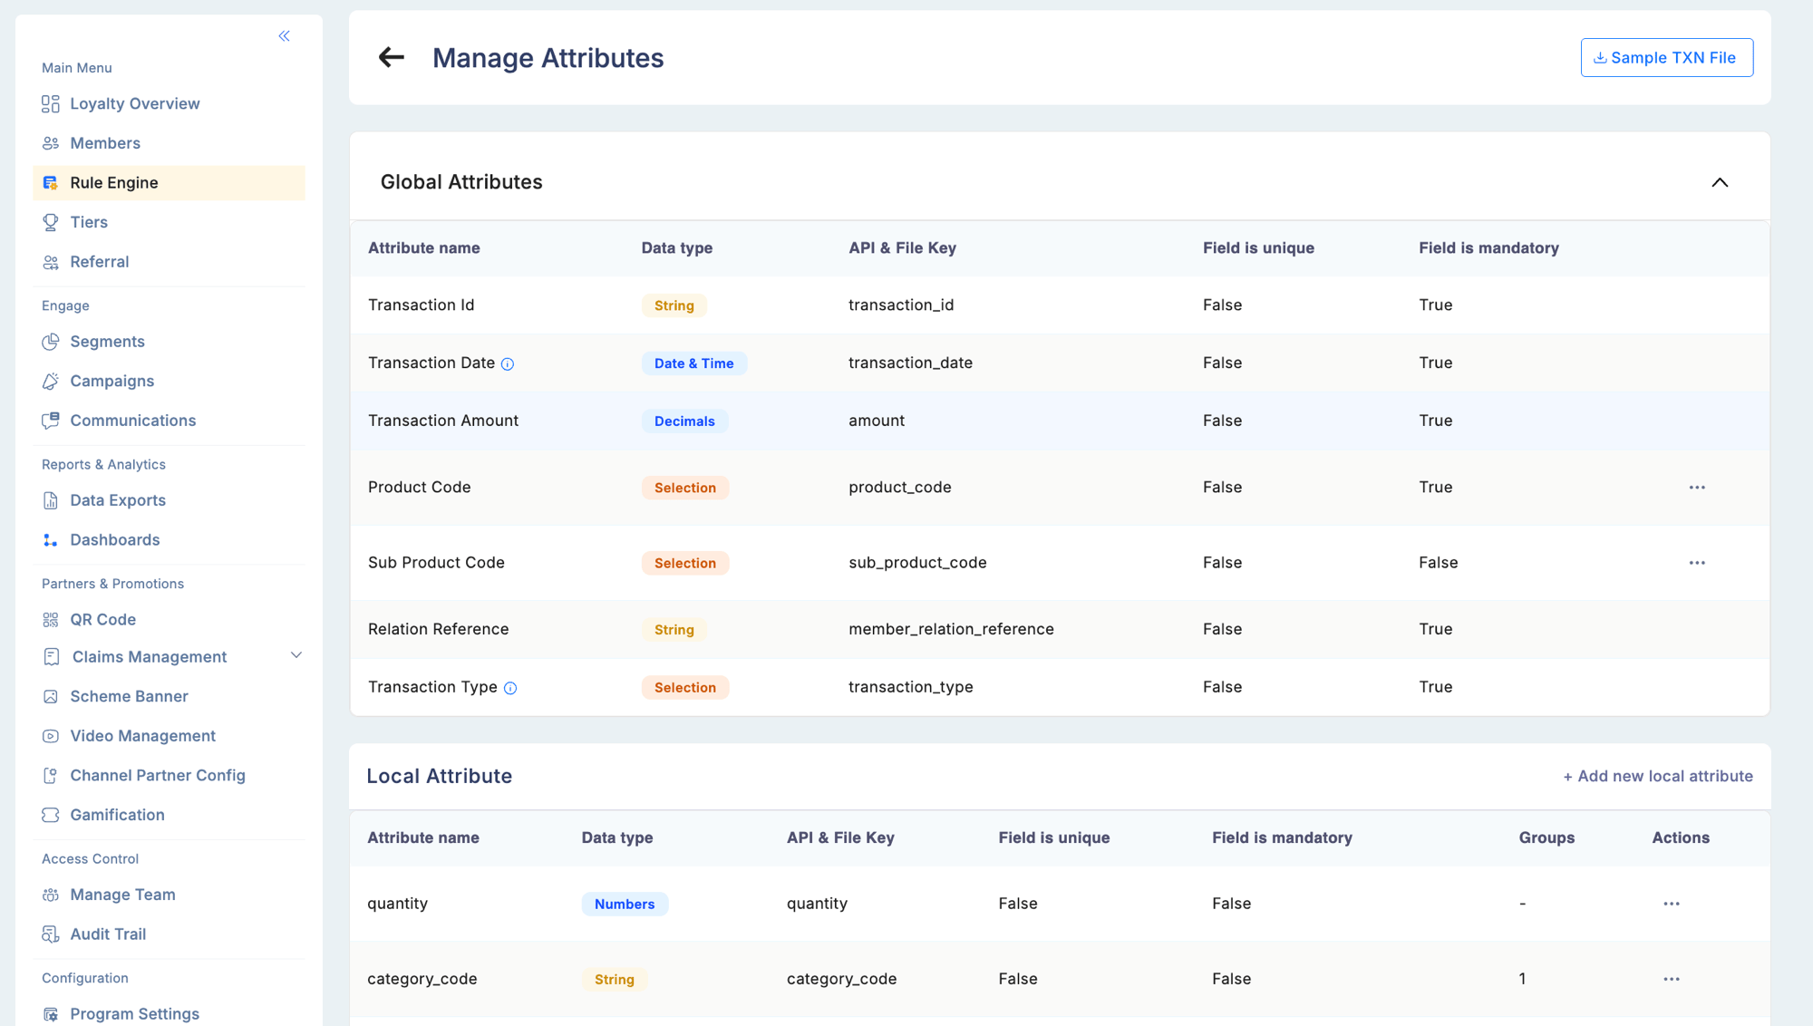The image size is (1813, 1026).
Task: Click False mandatory value for Sub Product Code
Action: [x=1439, y=563]
